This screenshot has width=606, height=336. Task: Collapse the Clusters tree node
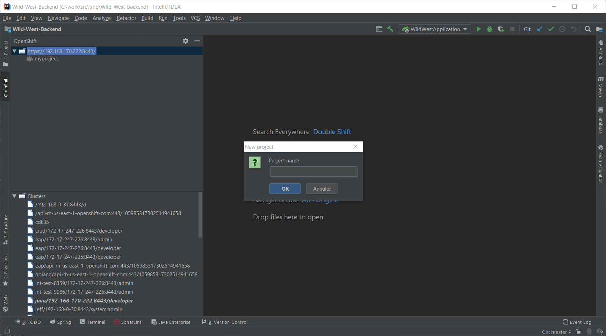click(14, 196)
